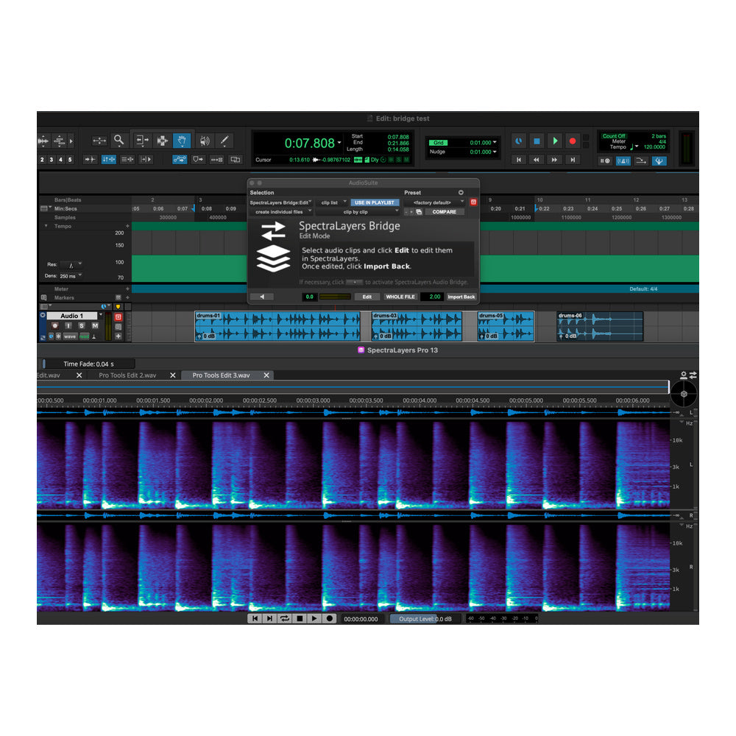This screenshot has width=736, height=736.
Task: Click Return to Zero transport button
Action: (x=519, y=160)
